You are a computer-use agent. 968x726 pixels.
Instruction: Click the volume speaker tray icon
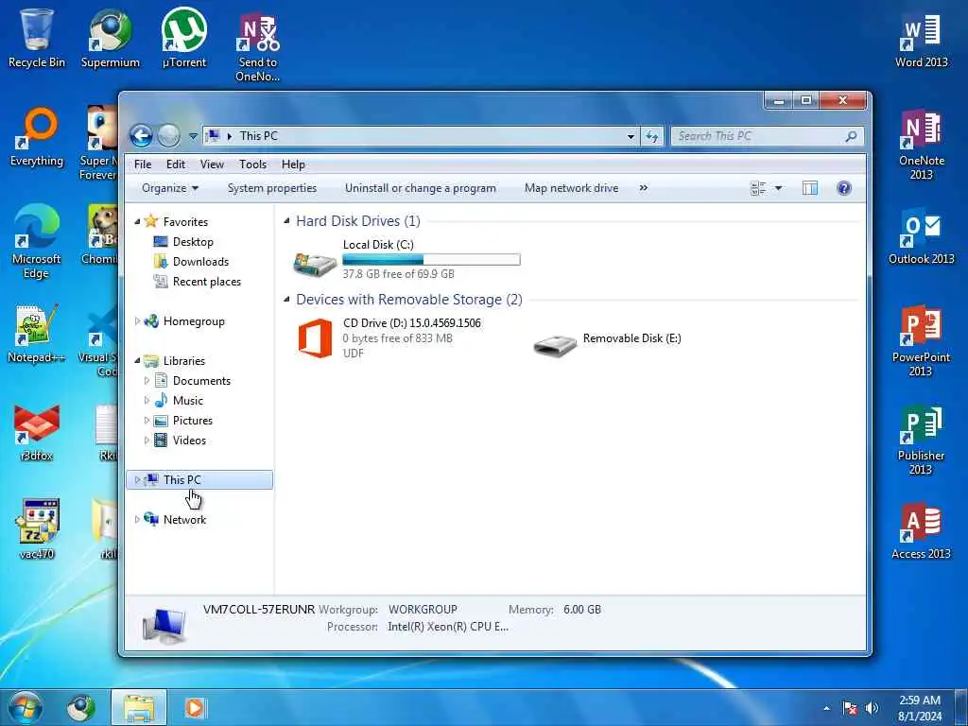(x=872, y=708)
